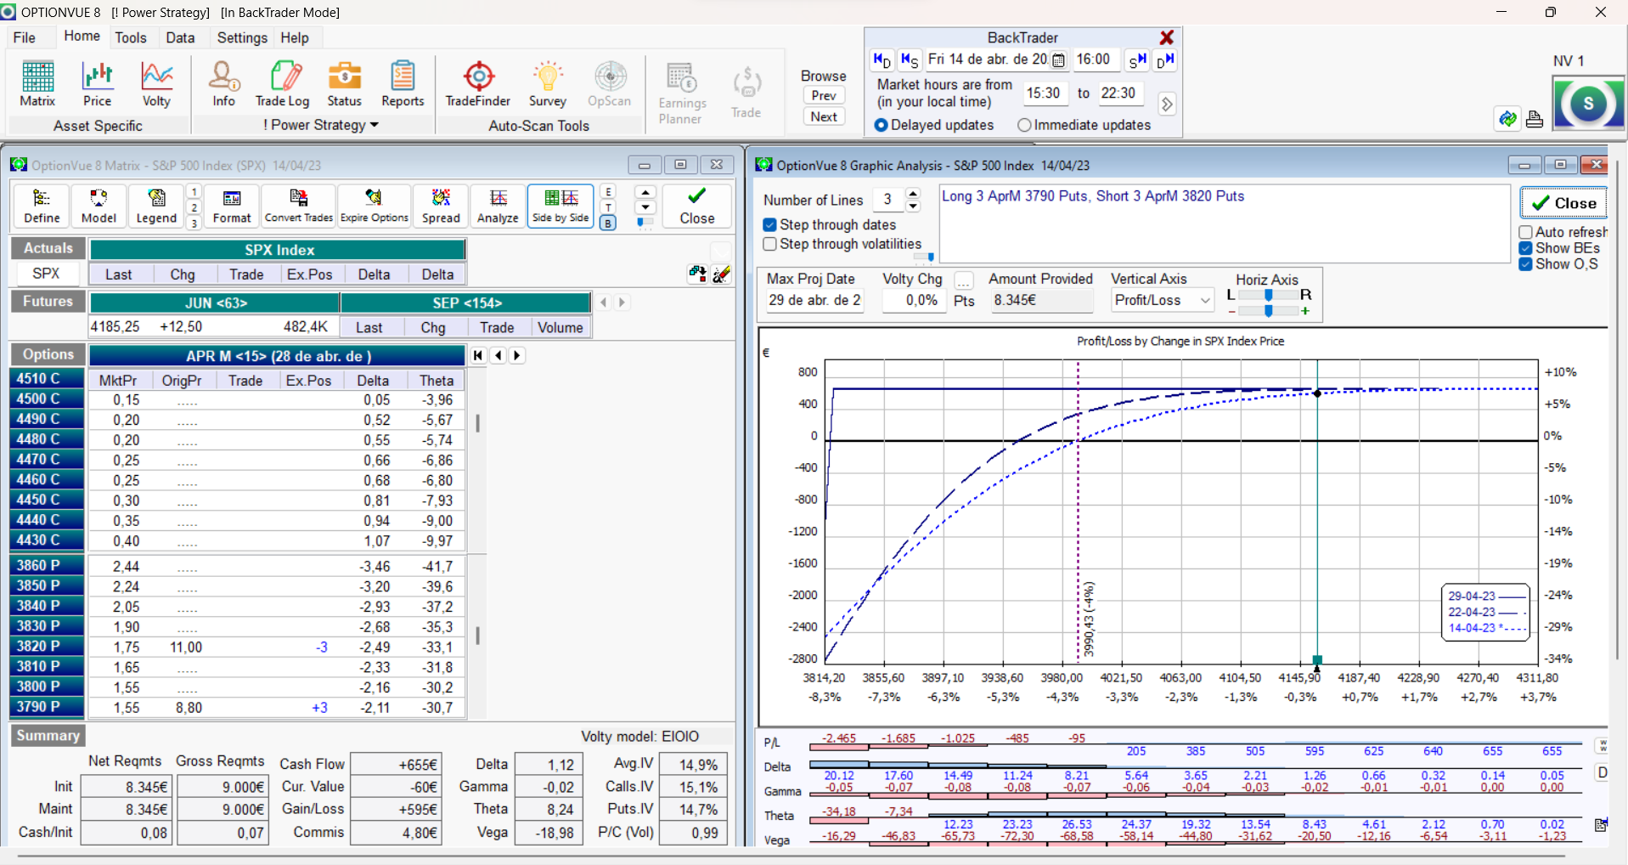Click Close in Graphic Analysis window
Image resolution: width=1628 pixels, height=865 pixels.
(1563, 203)
